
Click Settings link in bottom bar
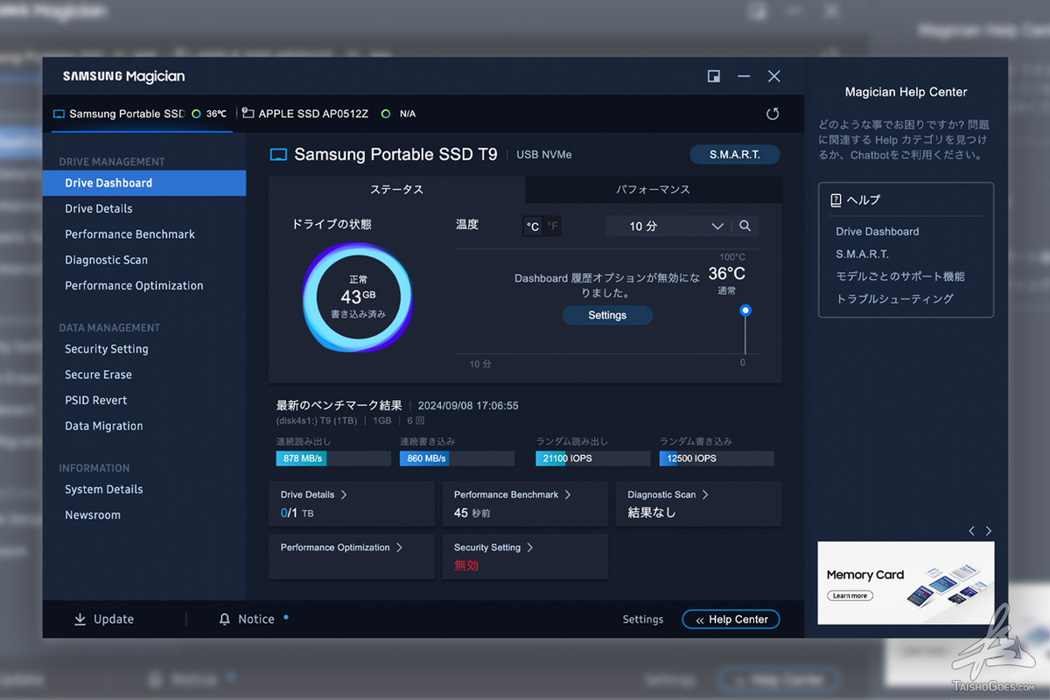click(643, 619)
